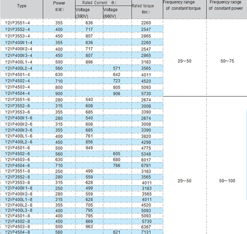This screenshot has width=247, height=234.
Task: Click the 50~75 constant power value
Action: 227,61
